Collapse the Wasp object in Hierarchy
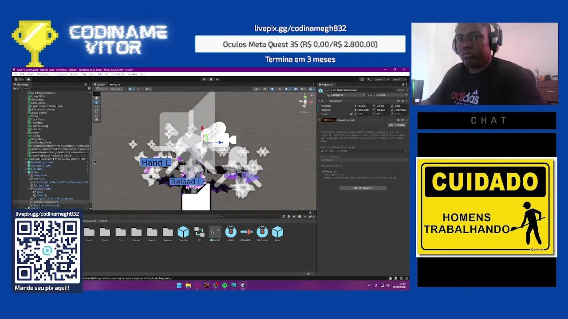Image resolution: width=568 pixels, height=319 pixels. point(26,172)
